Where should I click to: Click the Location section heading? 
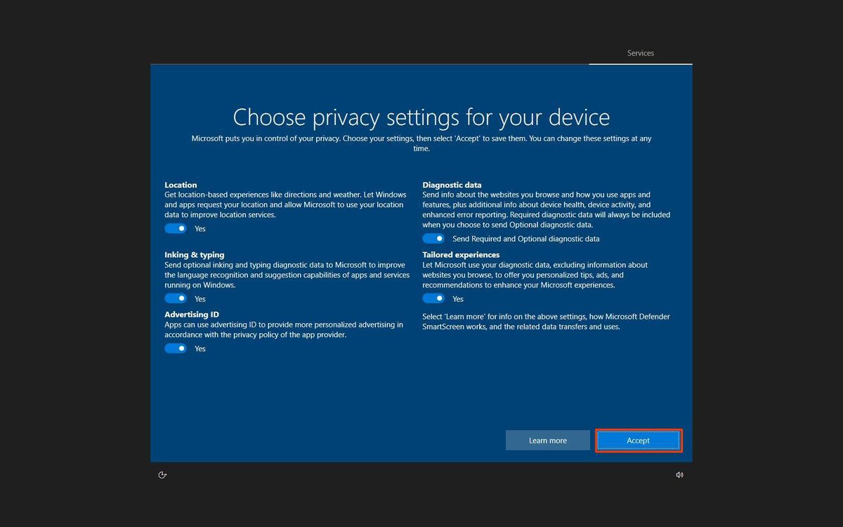[181, 184]
